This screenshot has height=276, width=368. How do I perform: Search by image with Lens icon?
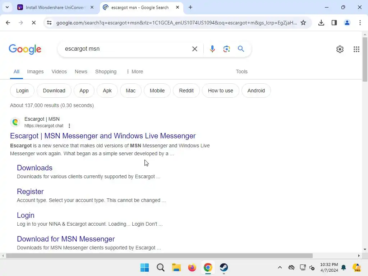(226, 49)
